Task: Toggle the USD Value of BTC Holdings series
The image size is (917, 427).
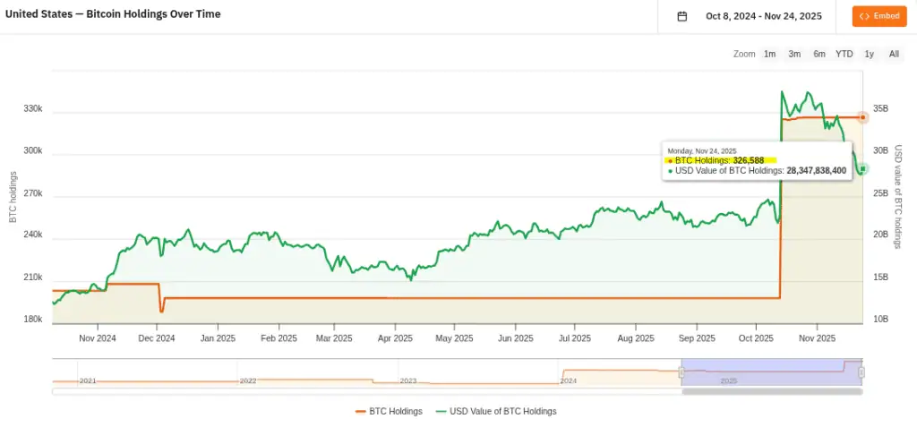Action: coord(496,412)
